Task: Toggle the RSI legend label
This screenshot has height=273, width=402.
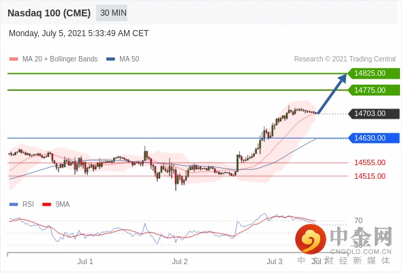Action: click(x=28, y=205)
